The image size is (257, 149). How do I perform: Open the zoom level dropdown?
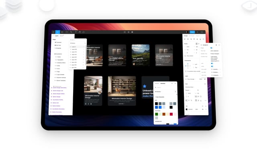click(202, 32)
